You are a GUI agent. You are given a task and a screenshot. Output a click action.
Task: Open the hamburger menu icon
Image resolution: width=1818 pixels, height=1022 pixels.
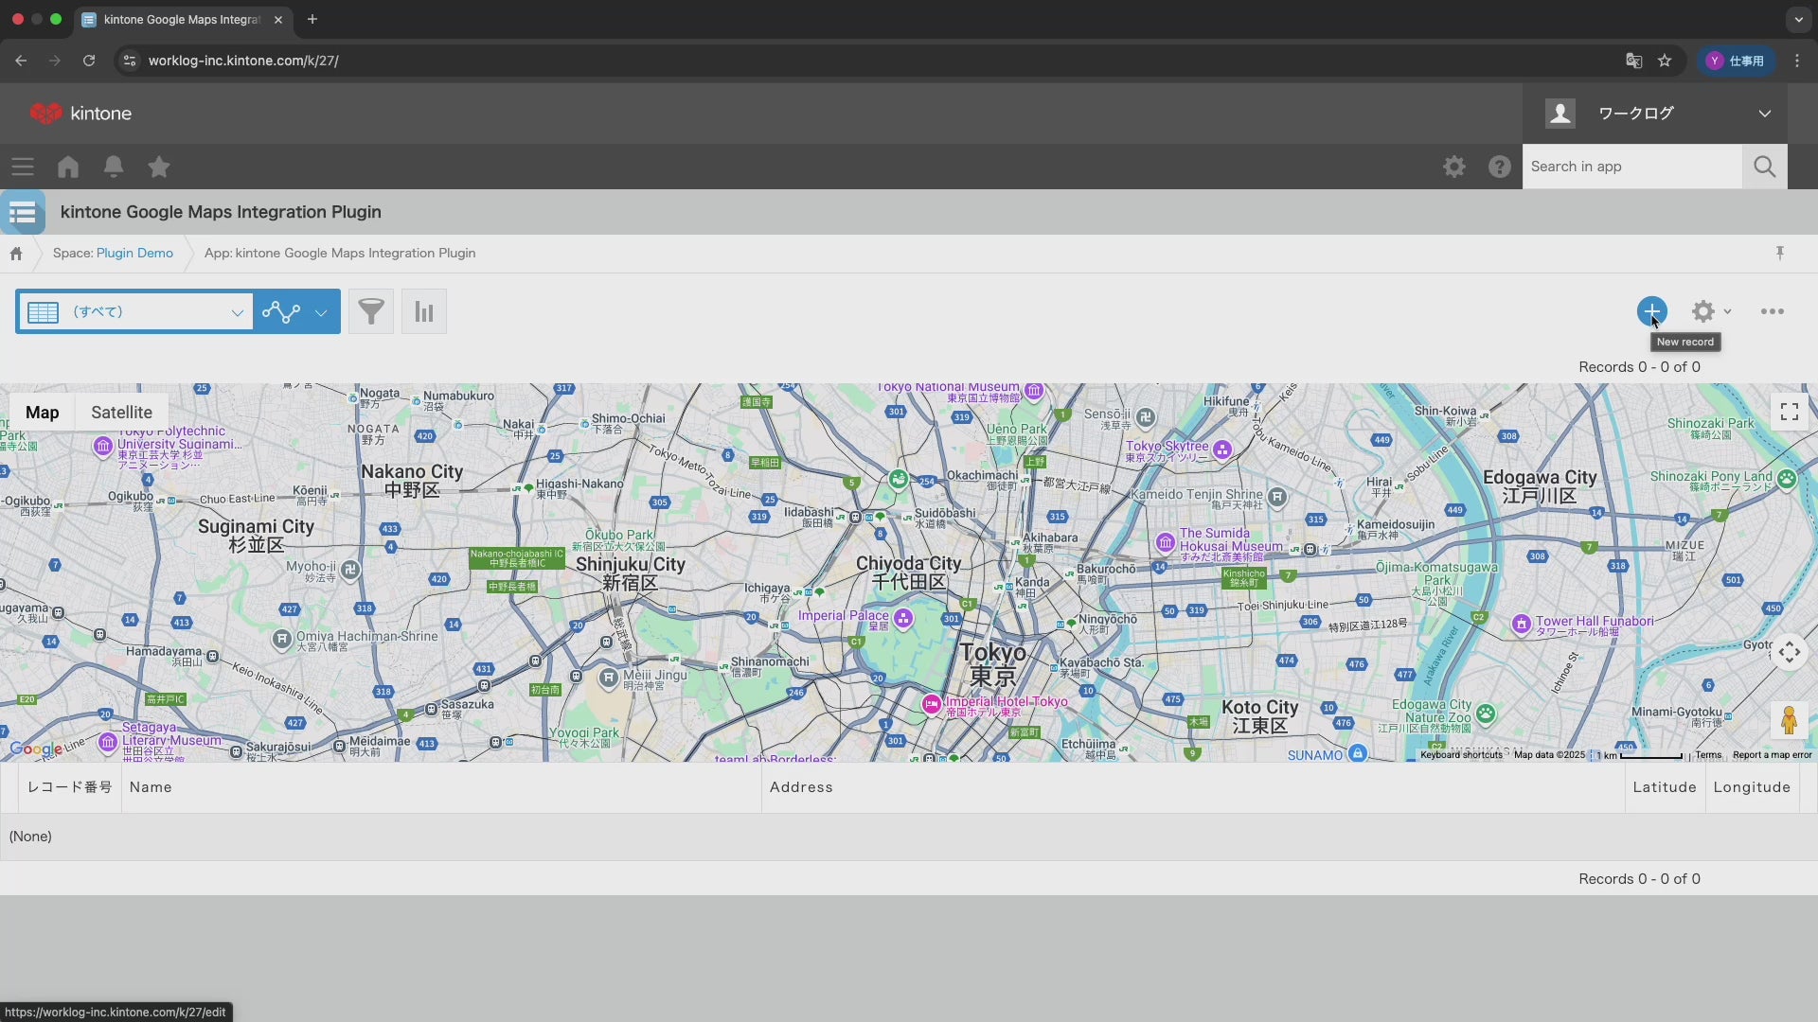click(x=23, y=167)
